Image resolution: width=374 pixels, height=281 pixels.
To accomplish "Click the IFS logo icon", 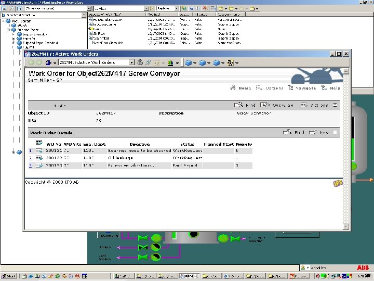I will (x=337, y=183).
